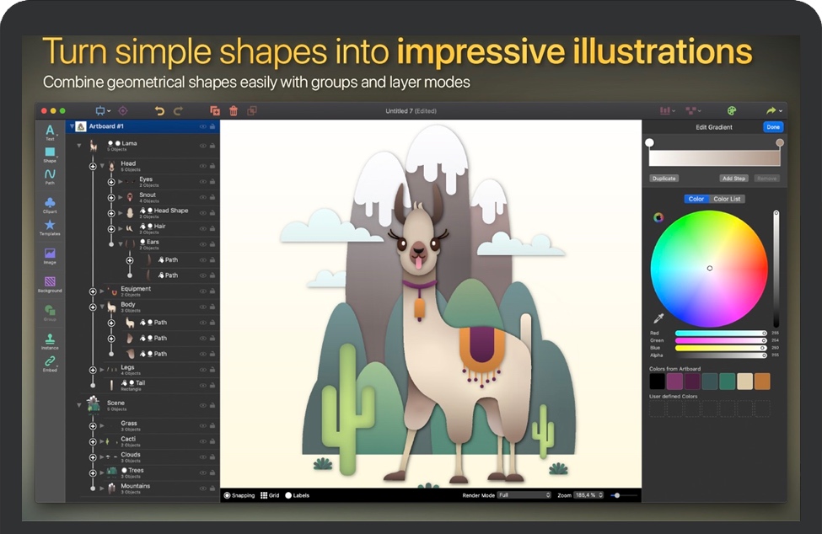Open the Clipart library

50,205
